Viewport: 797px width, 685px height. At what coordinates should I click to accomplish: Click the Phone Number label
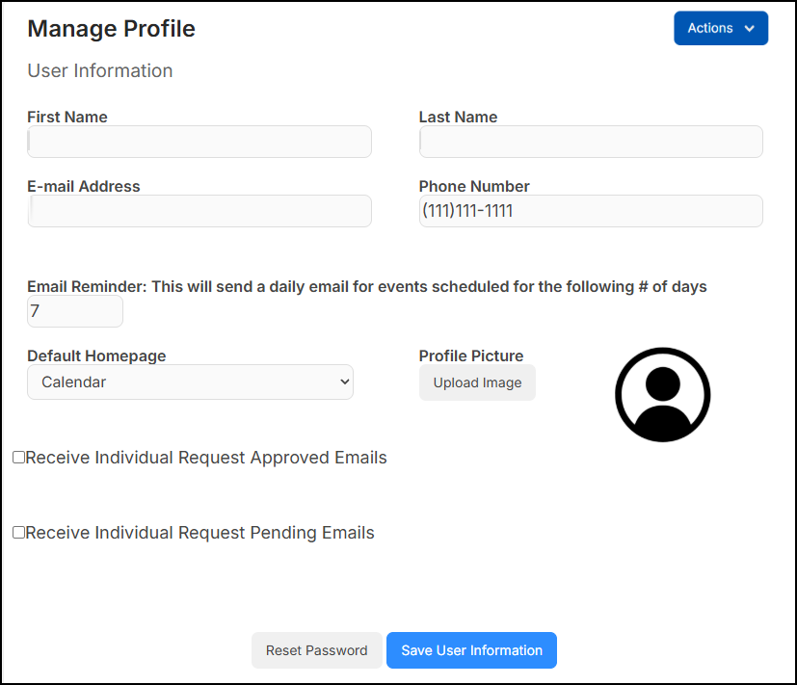tap(474, 186)
